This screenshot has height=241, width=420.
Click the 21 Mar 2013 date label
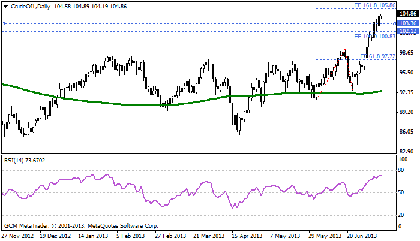point(206,236)
